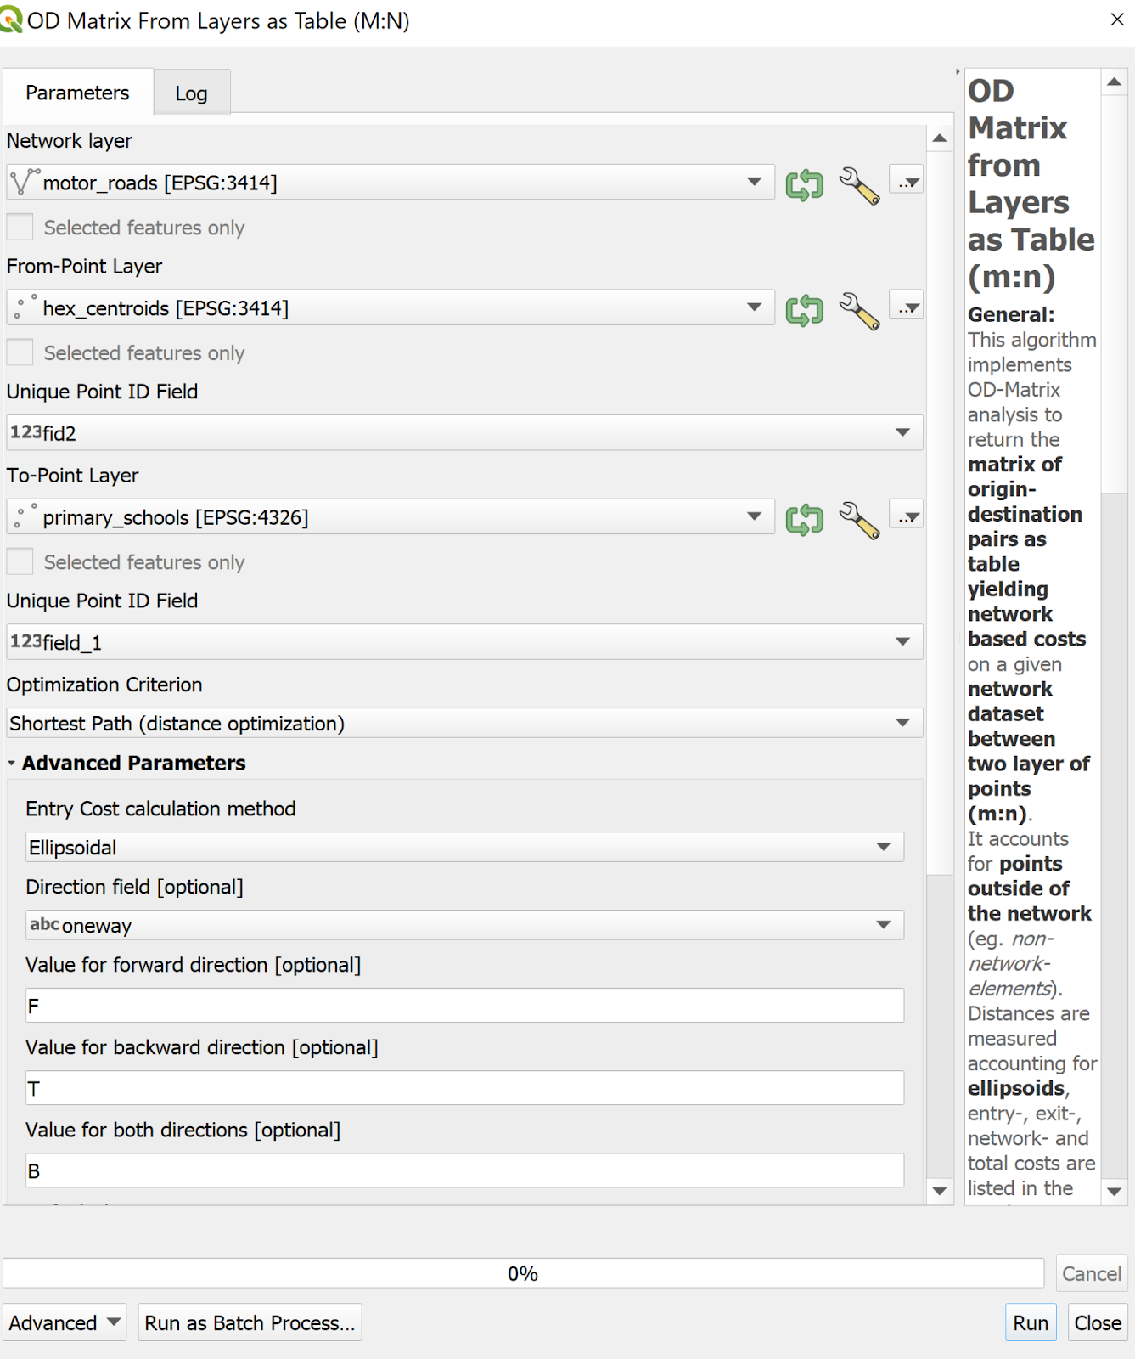Viewport: 1135px width, 1359px height.
Task: Select the Parameters tab
Action: tap(77, 93)
